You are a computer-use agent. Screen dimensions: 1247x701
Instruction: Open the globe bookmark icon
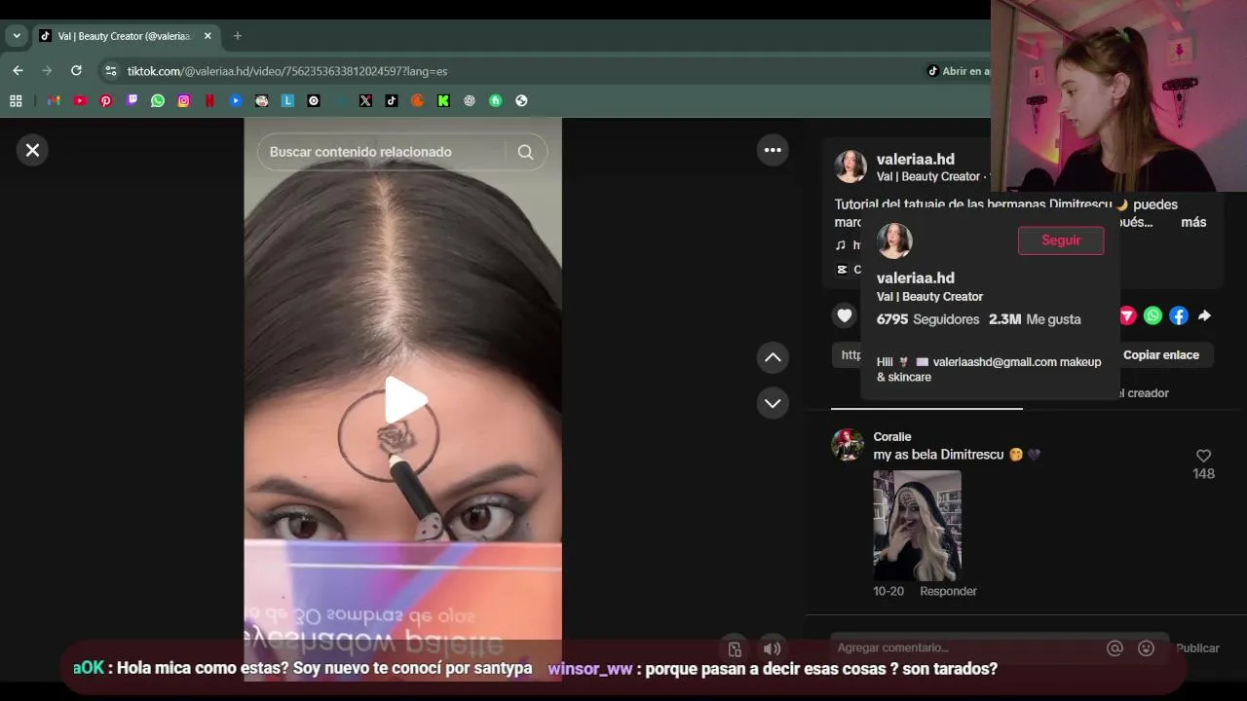521,100
